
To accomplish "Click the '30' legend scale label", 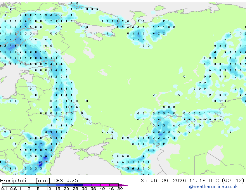I will point(84,188).
